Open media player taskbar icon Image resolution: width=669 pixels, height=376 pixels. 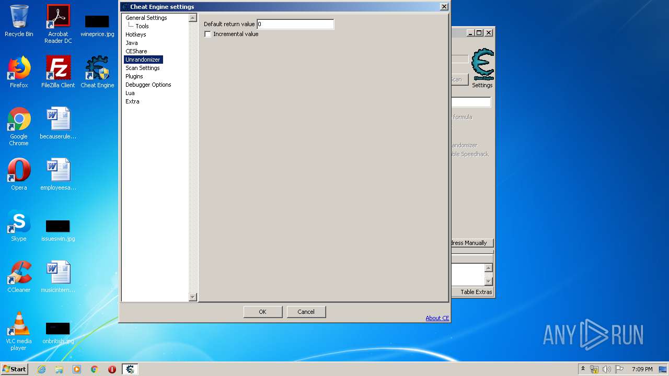point(77,369)
